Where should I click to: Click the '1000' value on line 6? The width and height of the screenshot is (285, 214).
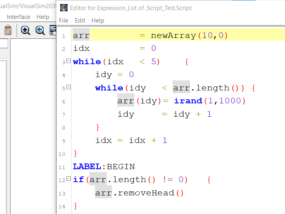pos(230,101)
